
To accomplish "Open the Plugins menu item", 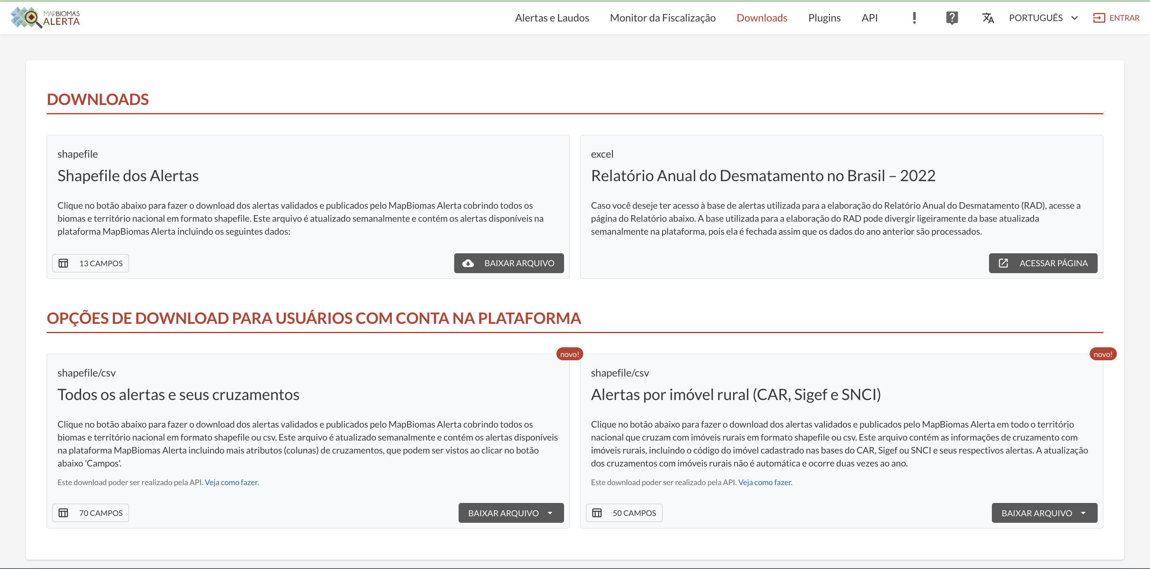I will pos(824,18).
